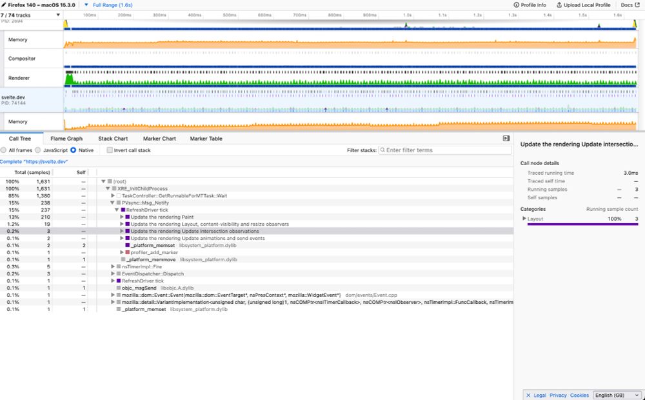Switch to the Stack Chart tab

[x=113, y=139]
